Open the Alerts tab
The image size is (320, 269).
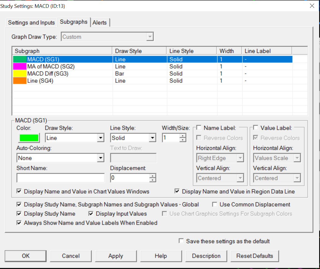(100, 23)
